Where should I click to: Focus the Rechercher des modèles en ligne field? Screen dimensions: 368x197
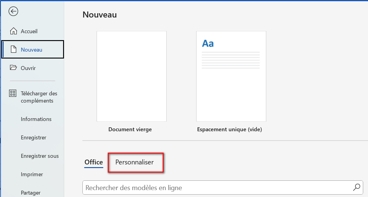pyautogui.click(x=217, y=188)
